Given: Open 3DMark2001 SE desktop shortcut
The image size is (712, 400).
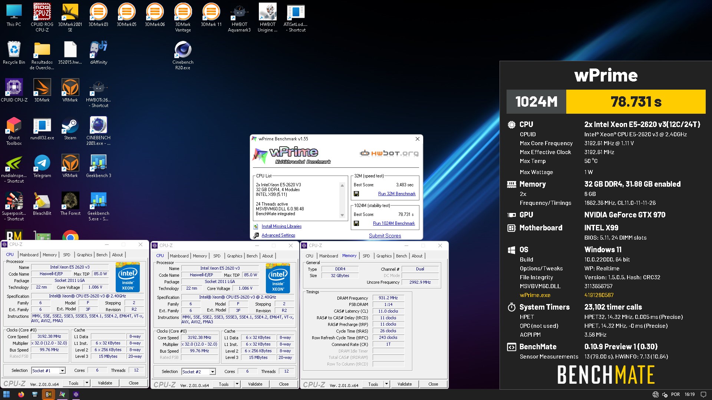Looking at the screenshot, I should point(70,17).
